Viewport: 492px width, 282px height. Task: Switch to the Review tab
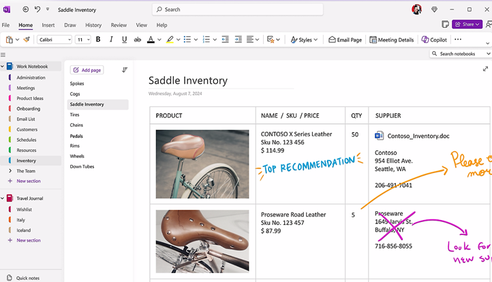pos(119,25)
